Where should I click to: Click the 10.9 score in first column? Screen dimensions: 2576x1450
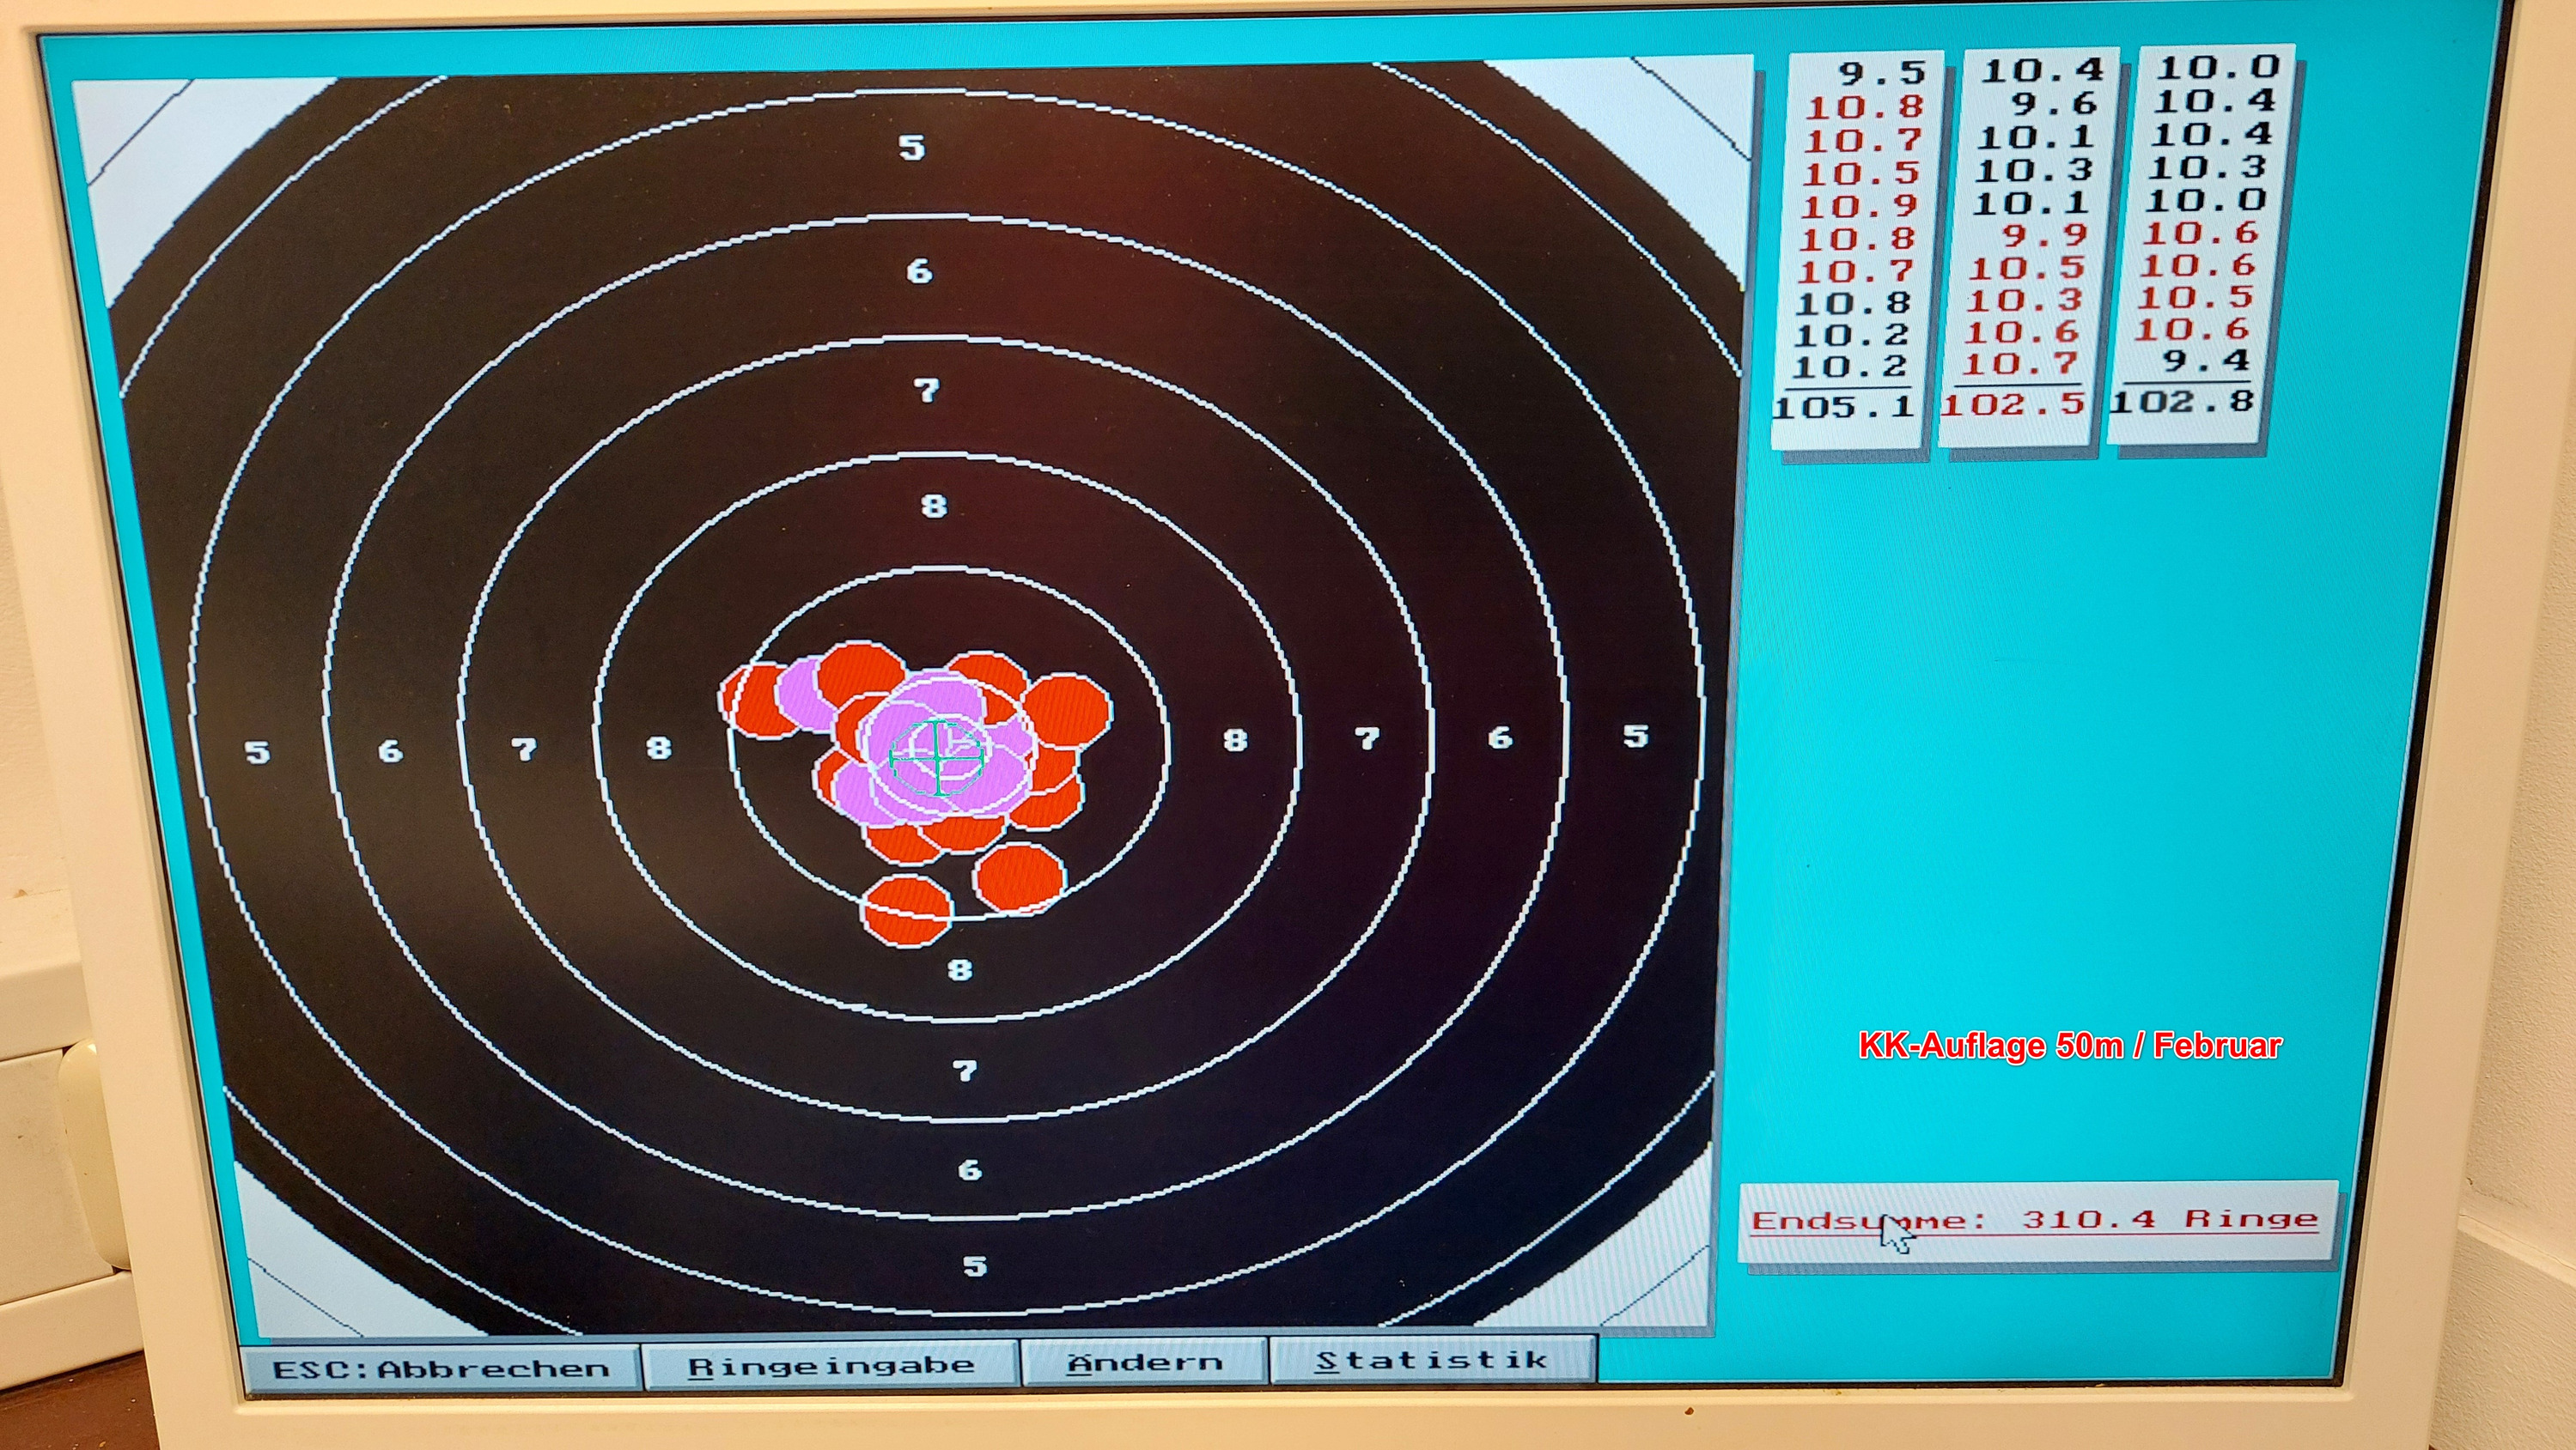[1860, 207]
